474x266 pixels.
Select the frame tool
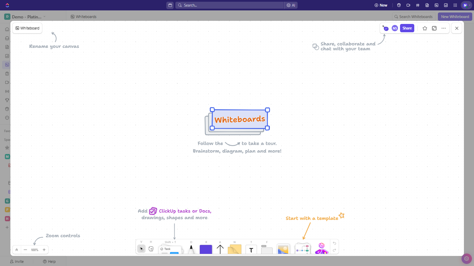(x=267, y=250)
